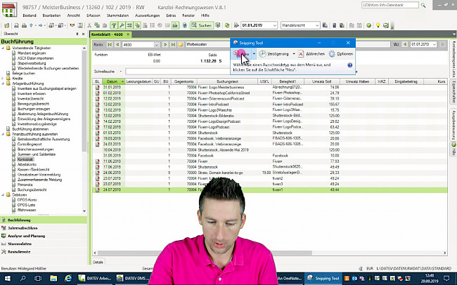The height and width of the screenshot is (285, 457).
Task: Go to last account green arrow
Action: click(173, 44)
